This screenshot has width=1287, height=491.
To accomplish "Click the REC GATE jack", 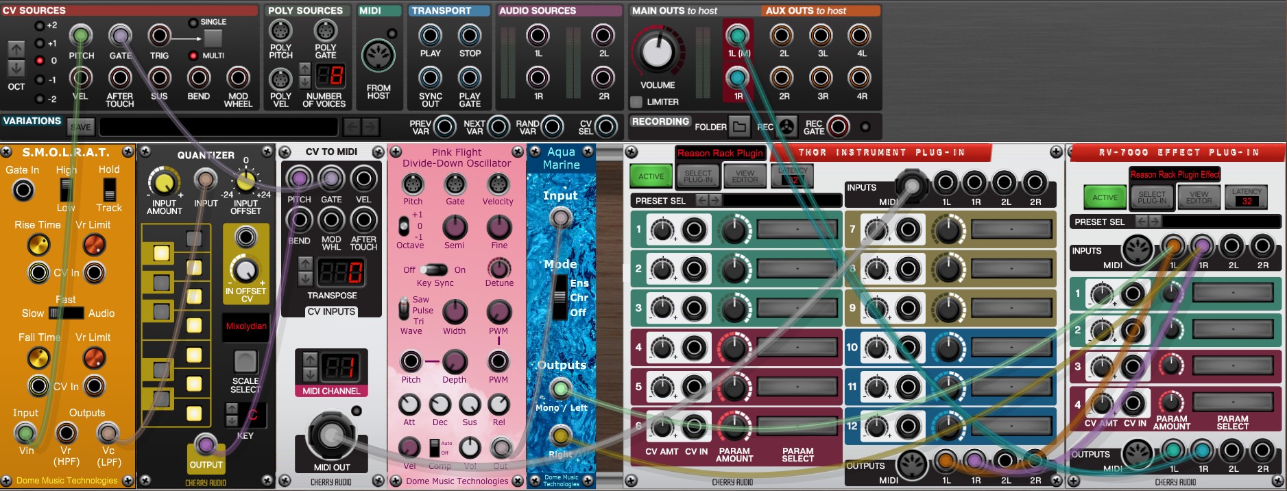I will click(838, 126).
